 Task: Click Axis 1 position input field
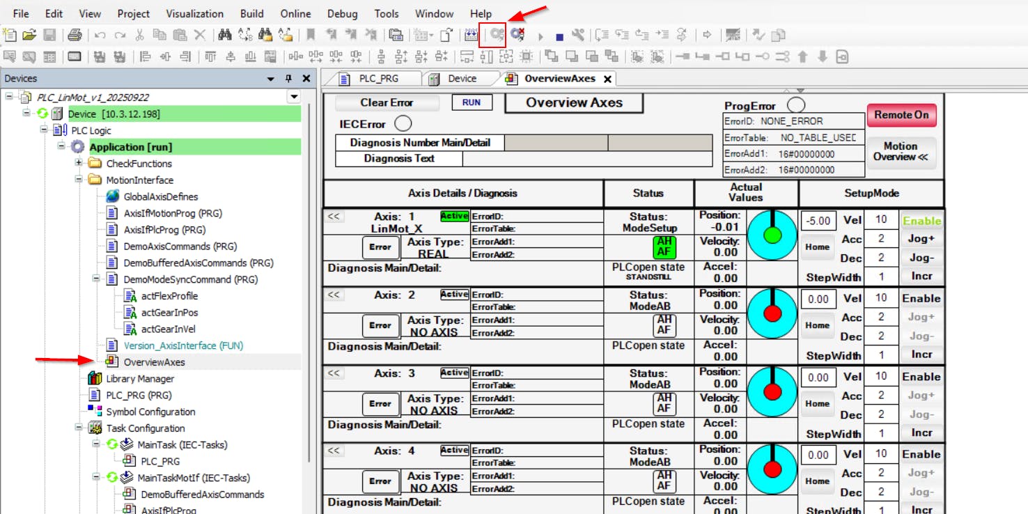pos(818,221)
